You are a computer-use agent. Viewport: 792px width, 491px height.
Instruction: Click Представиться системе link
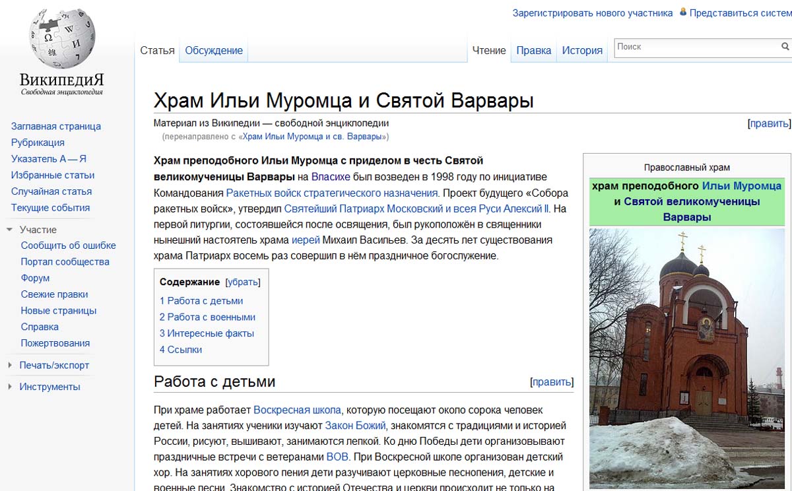click(x=741, y=13)
